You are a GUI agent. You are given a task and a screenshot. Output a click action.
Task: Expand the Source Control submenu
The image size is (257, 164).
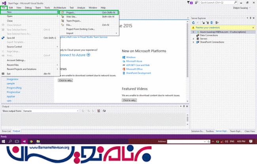coord(30,47)
